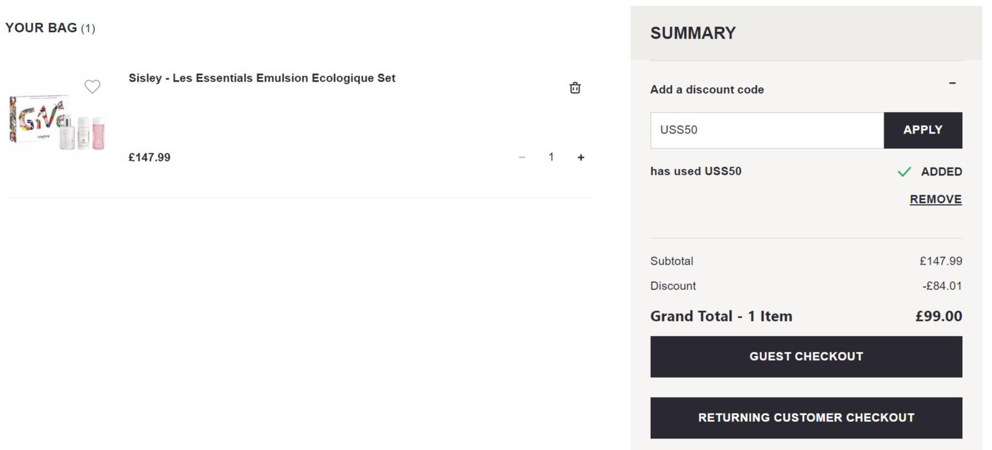992x450 pixels.
Task: Add the Sisley set to wishlist with heart icon
Action: coord(92,87)
